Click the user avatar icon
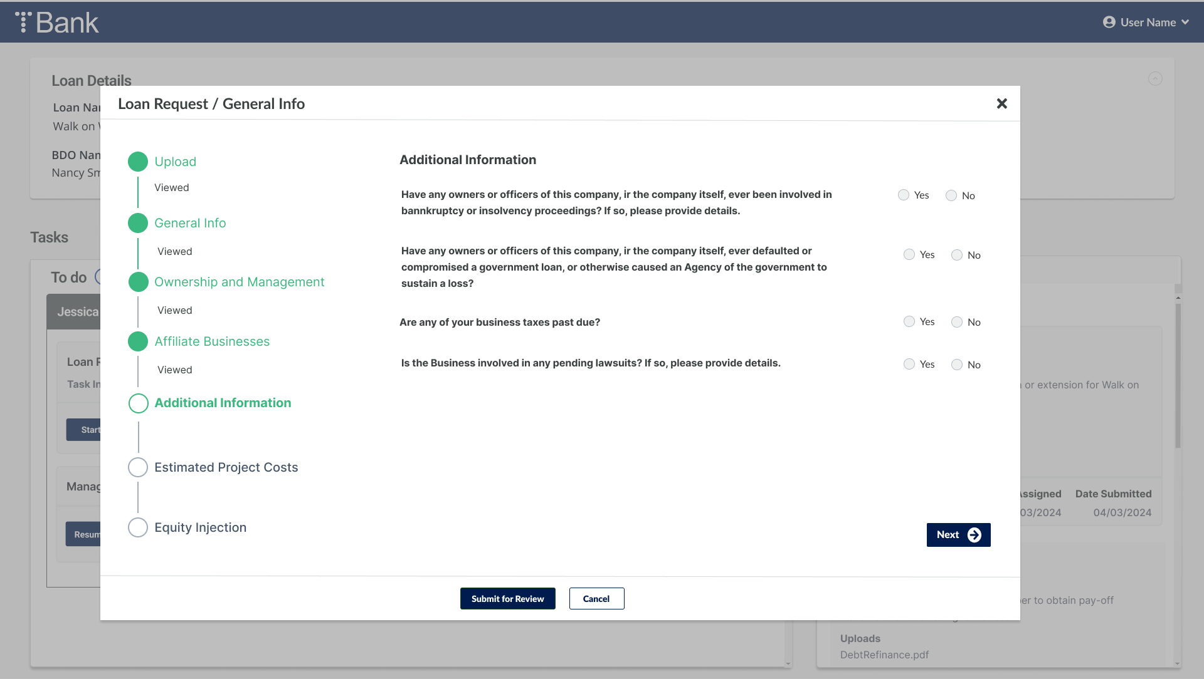 point(1109,23)
